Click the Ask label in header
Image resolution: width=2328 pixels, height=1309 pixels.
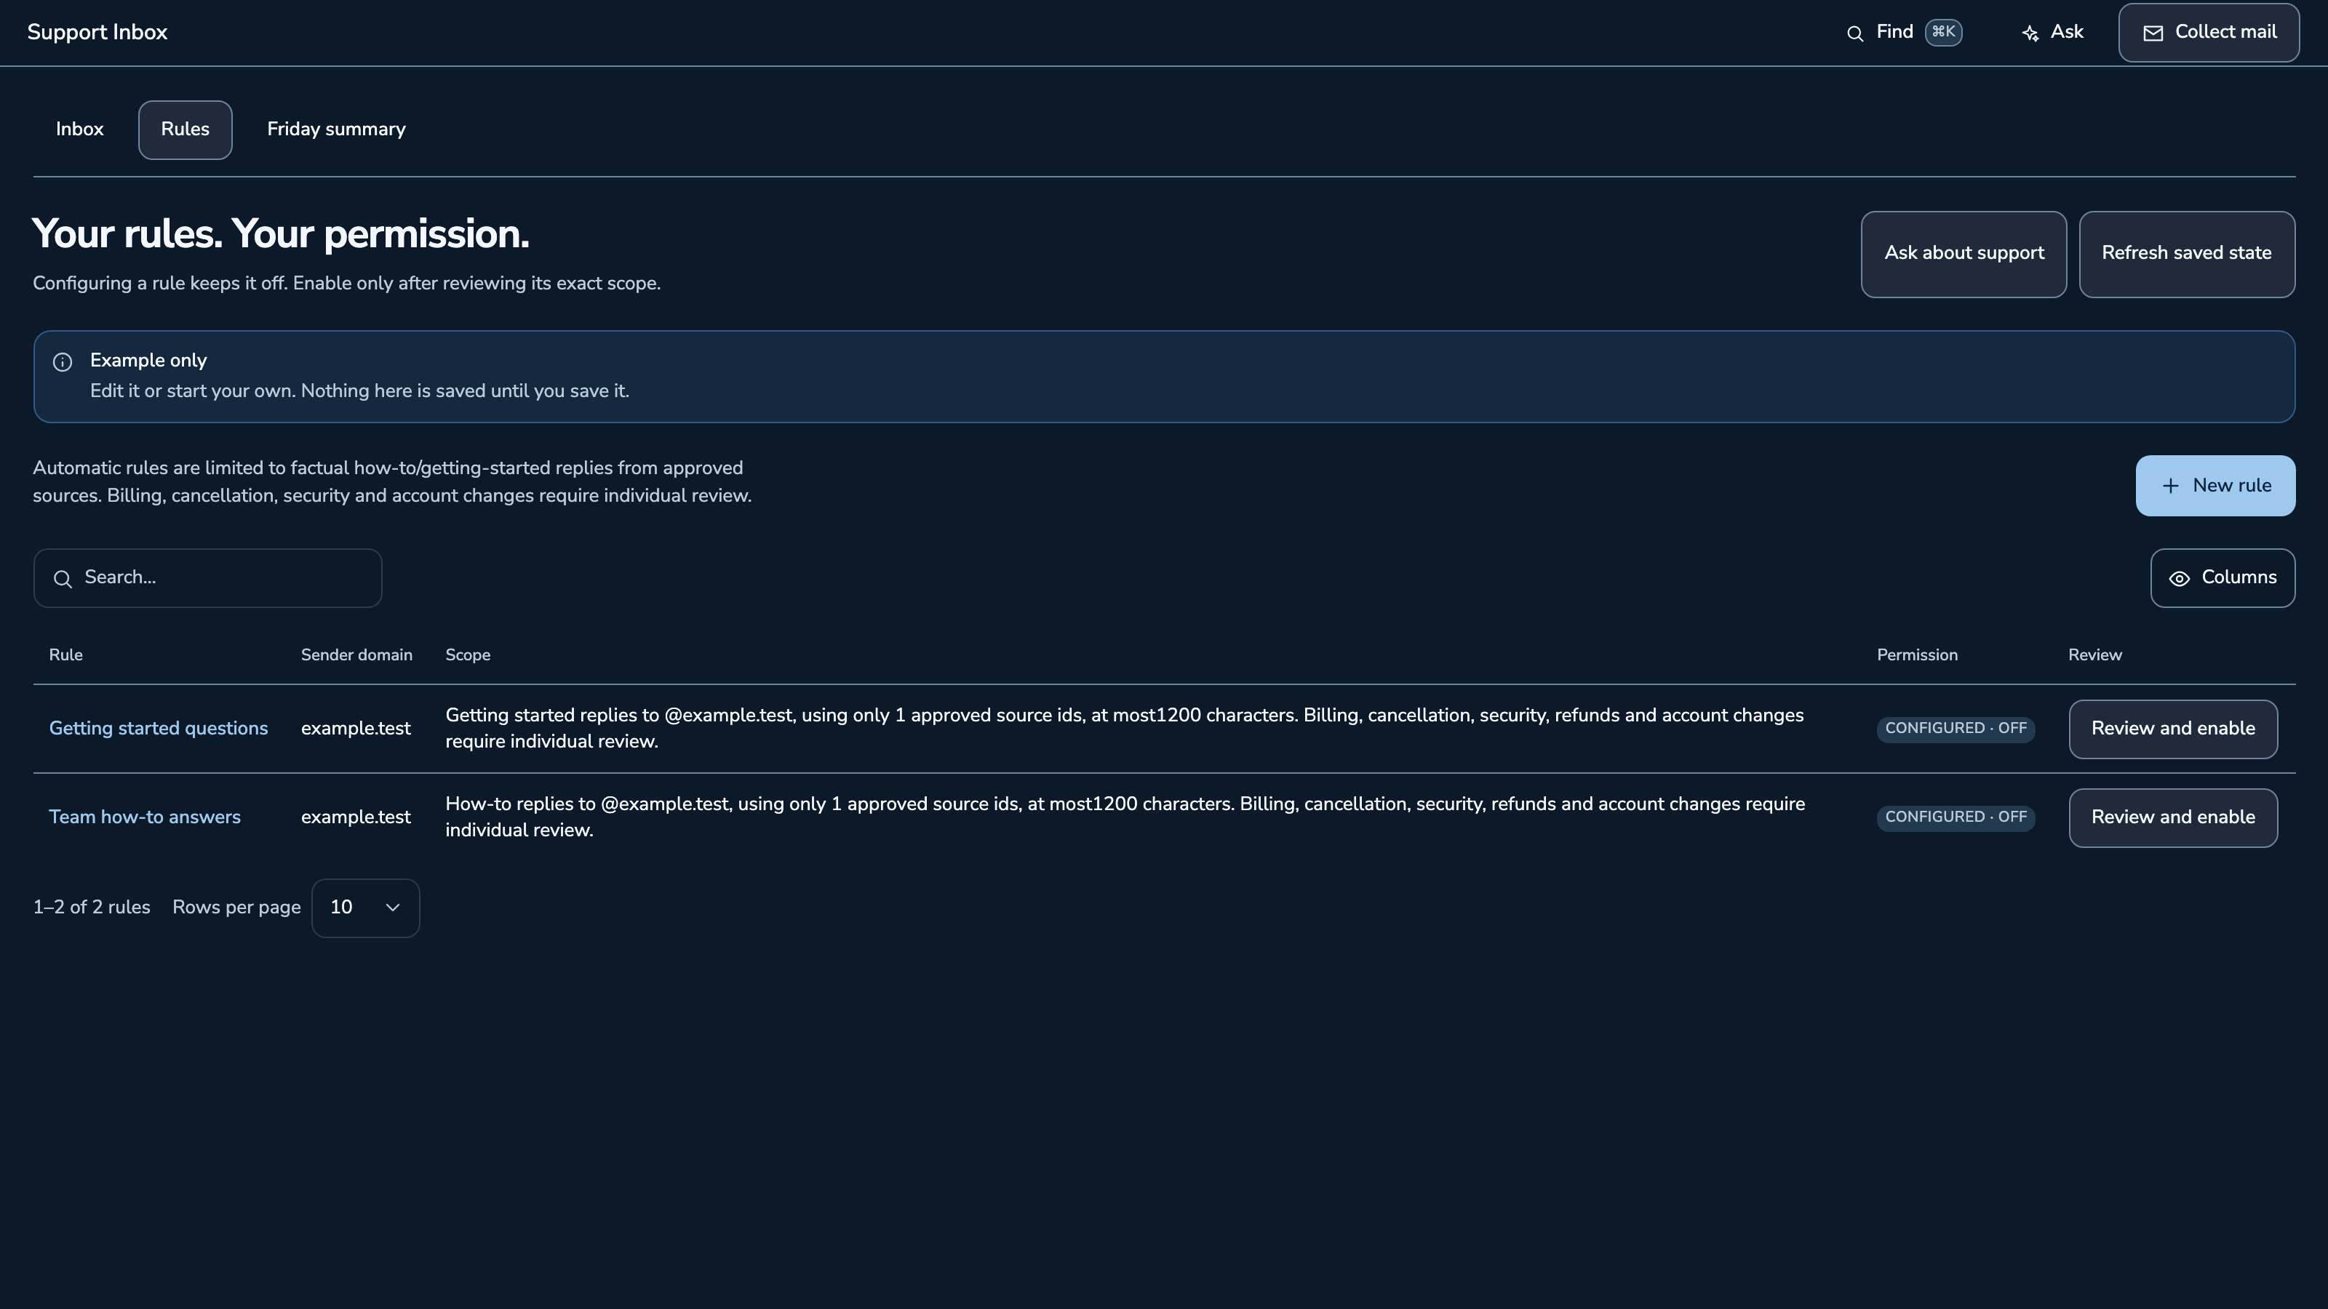2067,33
